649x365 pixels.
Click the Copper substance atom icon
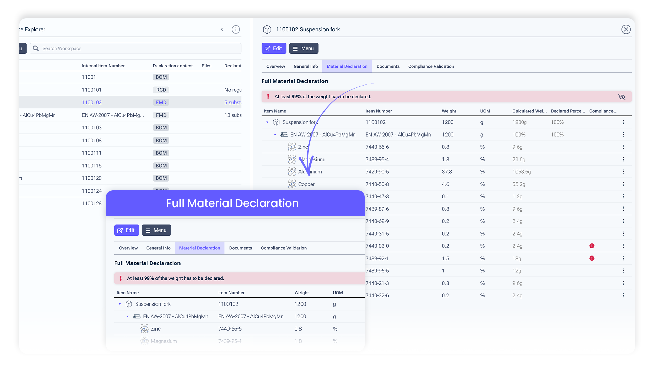tap(292, 184)
